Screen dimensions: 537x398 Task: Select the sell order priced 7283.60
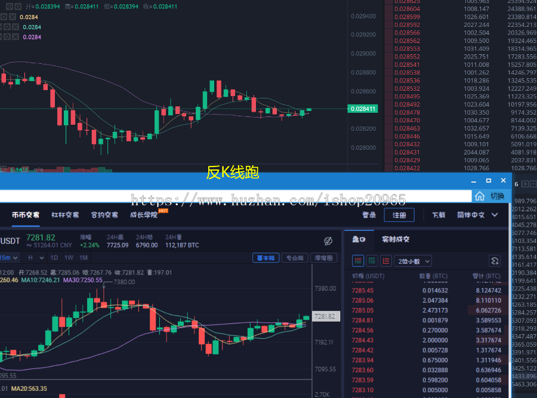point(427,370)
